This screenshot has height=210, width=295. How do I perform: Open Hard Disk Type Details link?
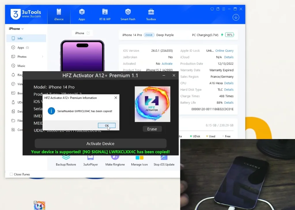click(229, 90)
